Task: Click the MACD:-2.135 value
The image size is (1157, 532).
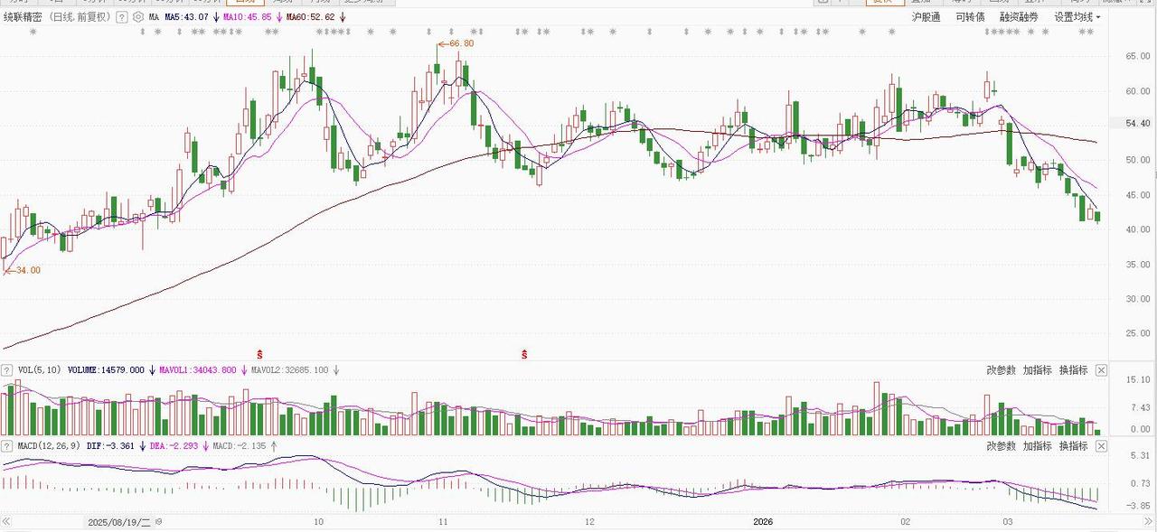Action: click(x=240, y=446)
